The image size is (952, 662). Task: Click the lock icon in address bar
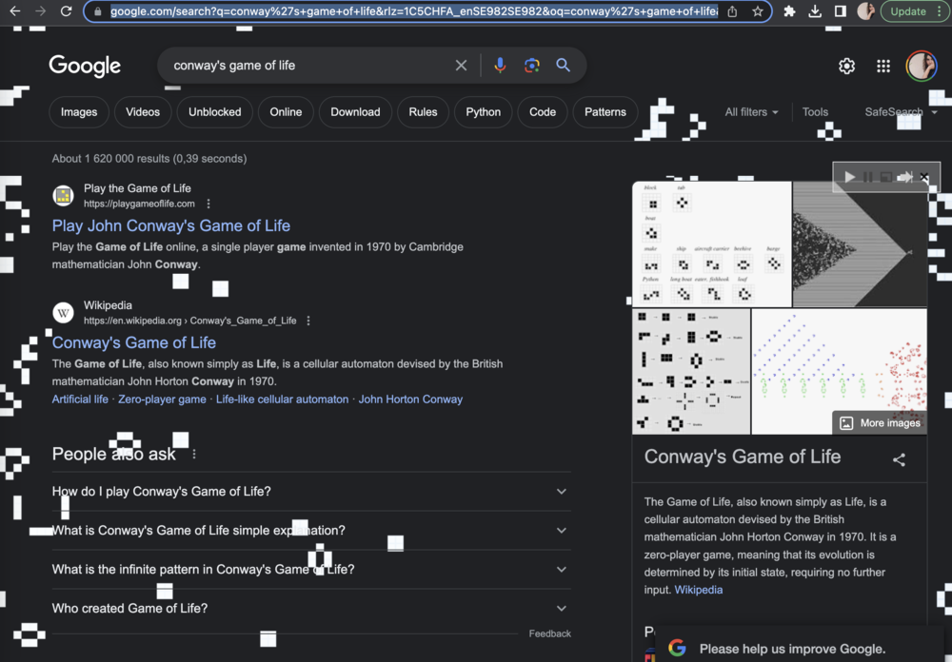[98, 11]
